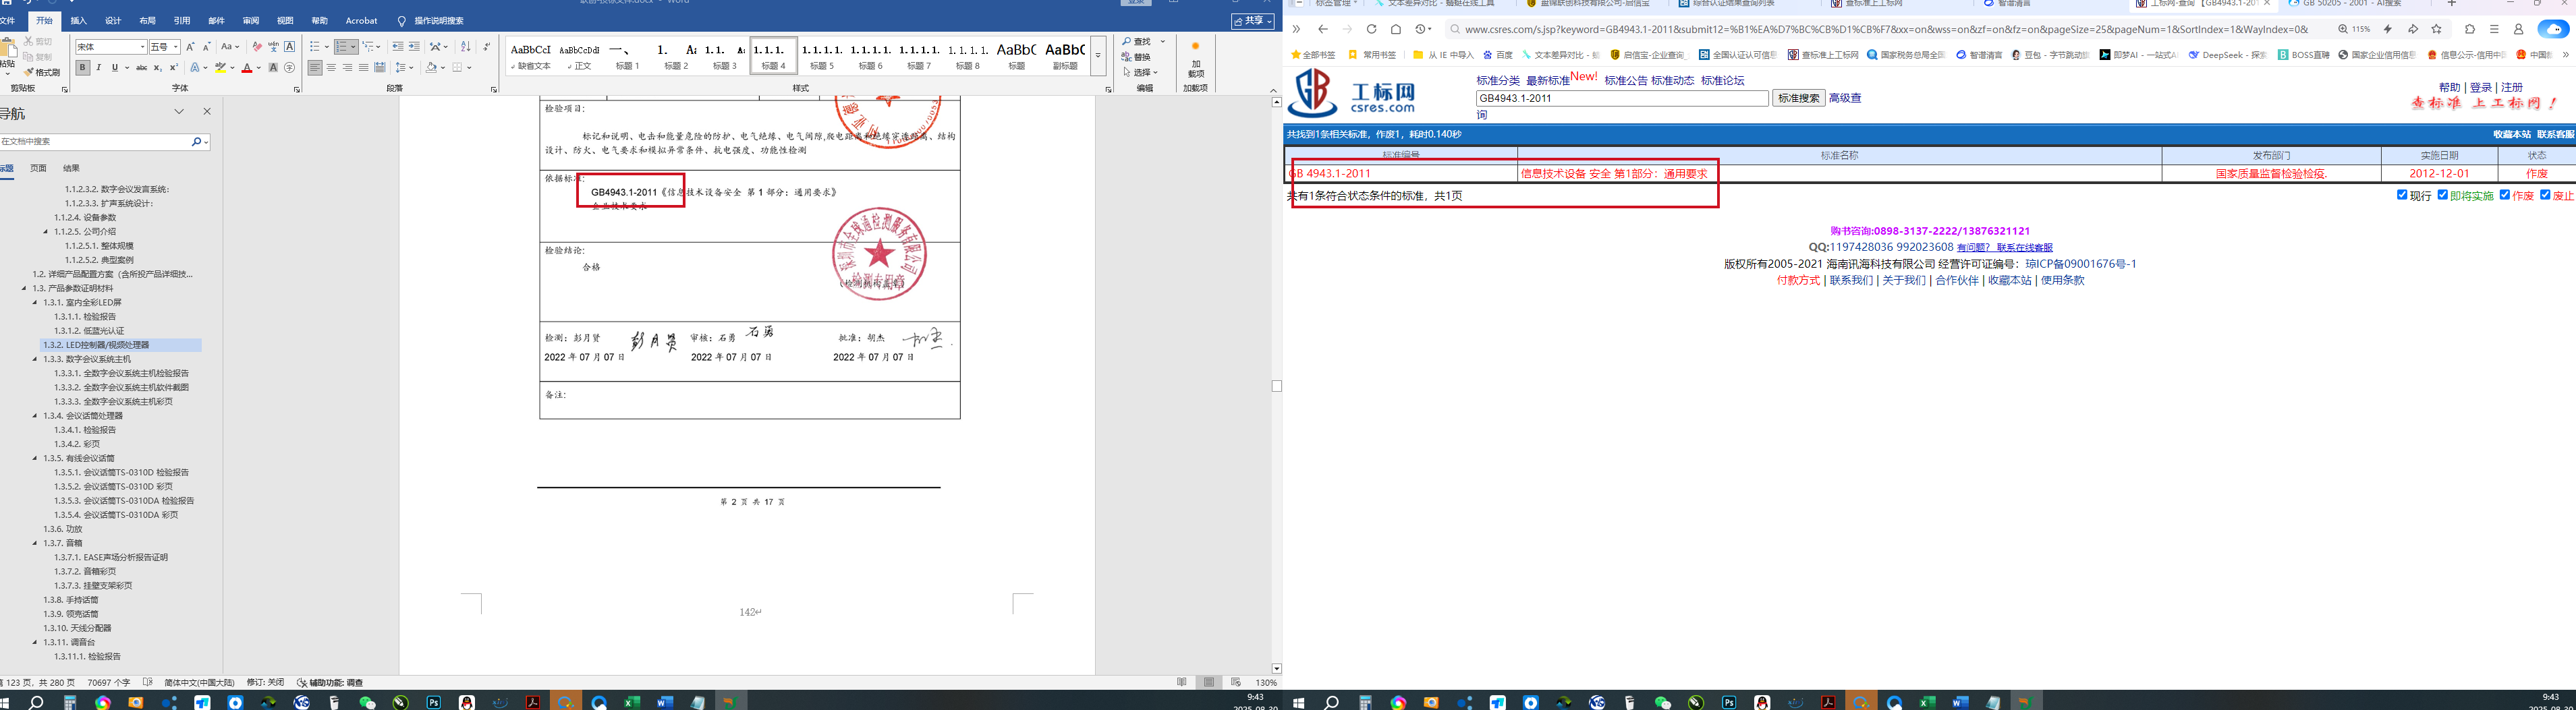Image resolution: width=2576 pixels, height=710 pixels.
Task: Open the 布局 ribbon tab
Action: pos(147,20)
